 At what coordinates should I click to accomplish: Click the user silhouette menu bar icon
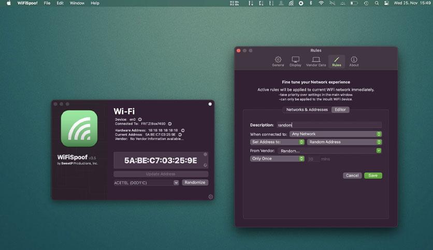(x=281, y=3)
